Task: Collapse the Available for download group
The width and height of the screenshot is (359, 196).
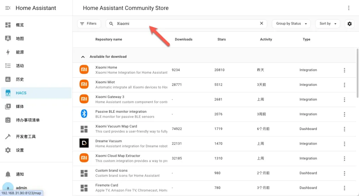Action: tap(83, 57)
